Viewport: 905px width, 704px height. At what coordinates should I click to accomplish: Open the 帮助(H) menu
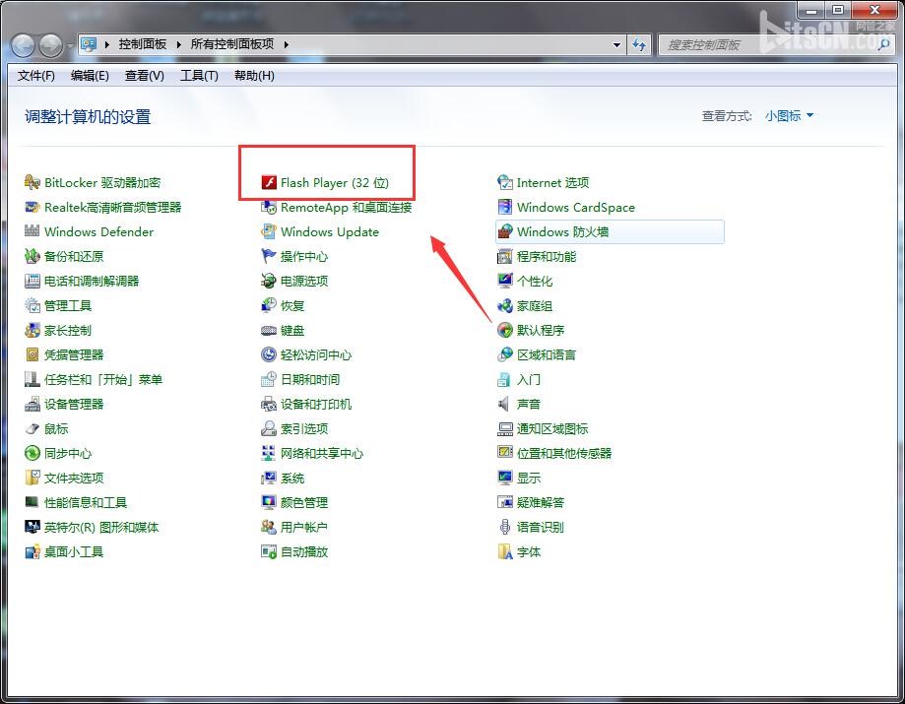pos(254,76)
